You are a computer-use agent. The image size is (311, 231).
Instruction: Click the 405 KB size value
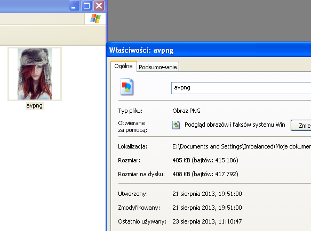205,160
